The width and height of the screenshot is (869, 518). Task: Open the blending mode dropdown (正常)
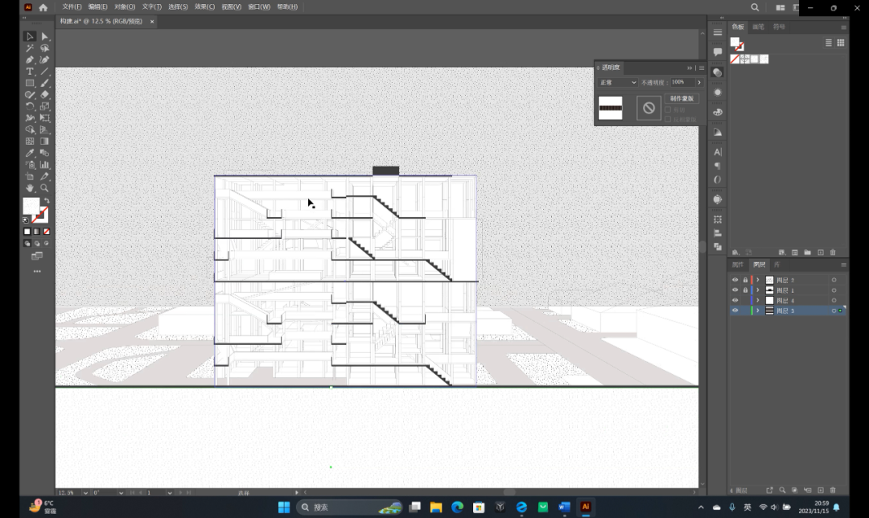click(x=618, y=83)
